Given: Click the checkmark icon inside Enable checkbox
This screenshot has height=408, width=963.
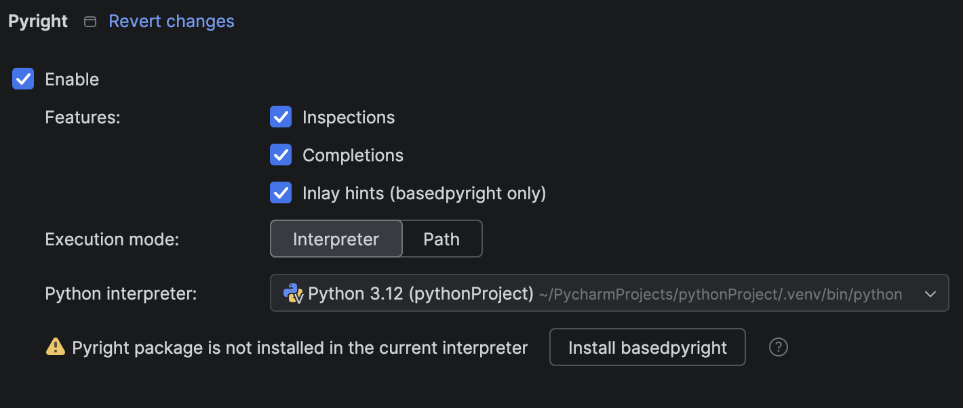Looking at the screenshot, I should (22, 79).
